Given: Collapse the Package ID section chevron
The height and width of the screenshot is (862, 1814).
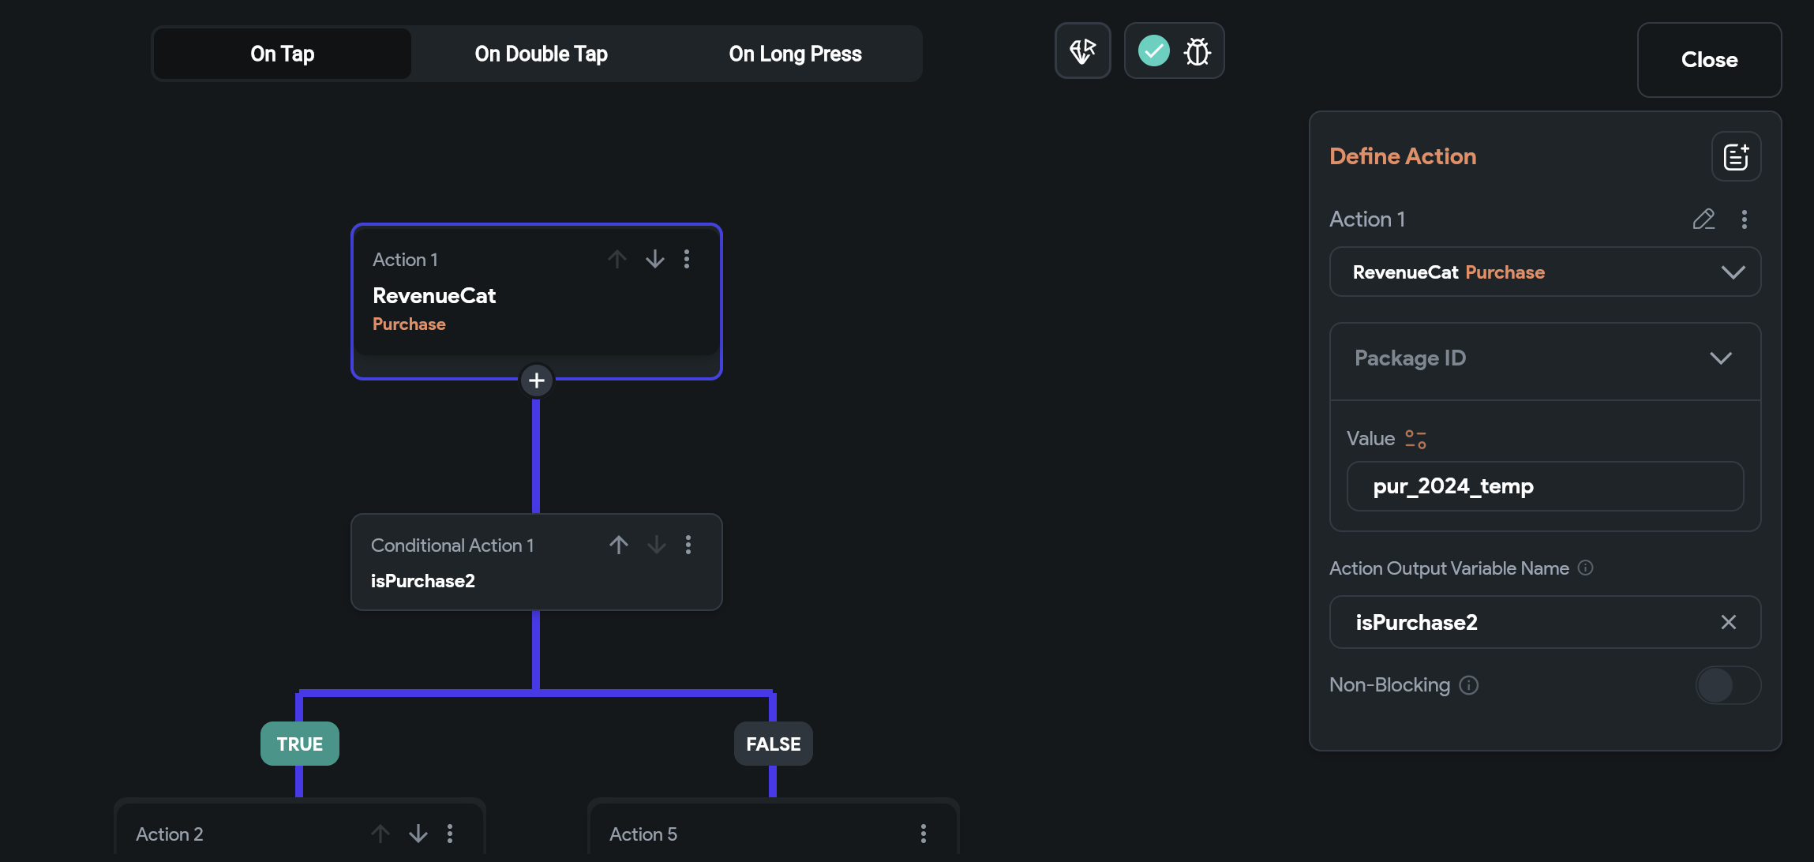Looking at the screenshot, I should point(1721,358).
